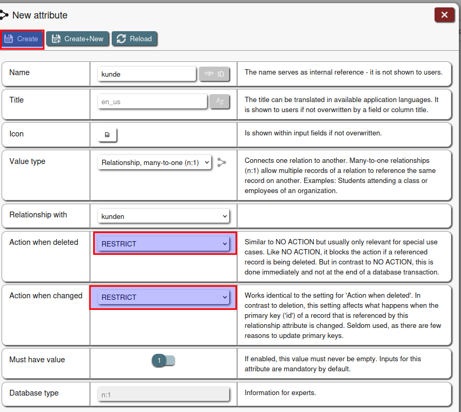Reload the attribute form

134,39
